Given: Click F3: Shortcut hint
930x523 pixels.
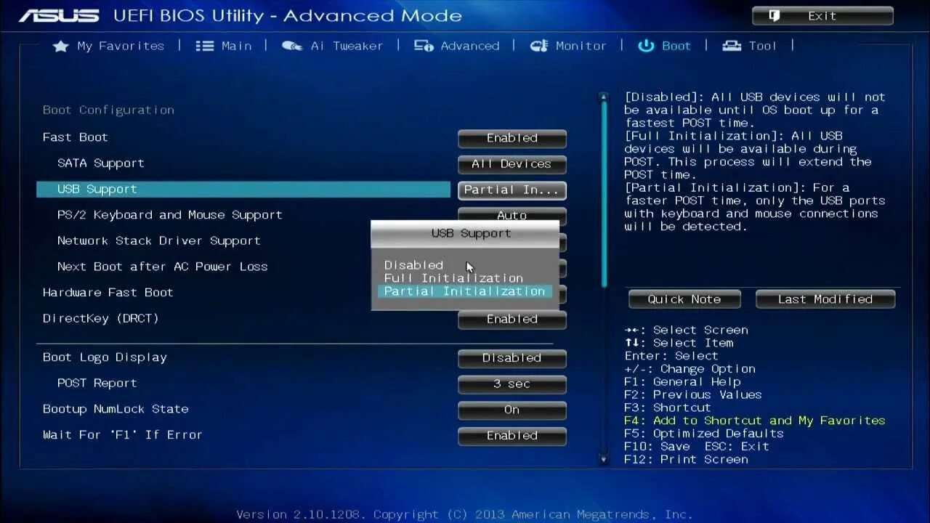Looking at the screenshot, I should pos(667,408).
